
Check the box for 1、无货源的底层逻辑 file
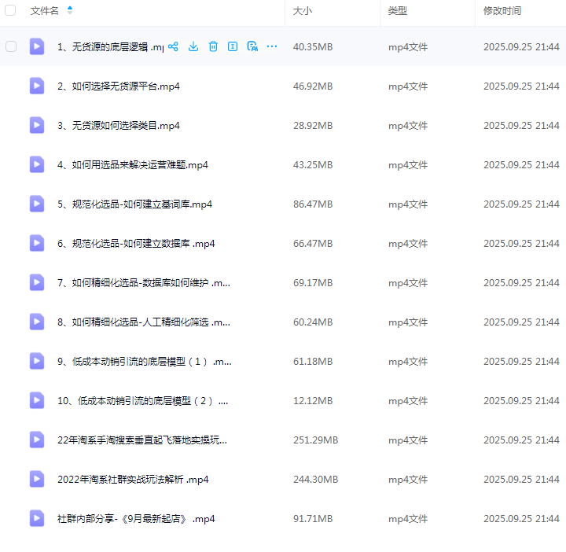[11, 46]
